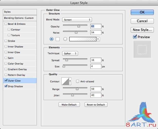The image size is (158, 129).
Task: Click the Opacity slider handle
Action: click(79, 26)
